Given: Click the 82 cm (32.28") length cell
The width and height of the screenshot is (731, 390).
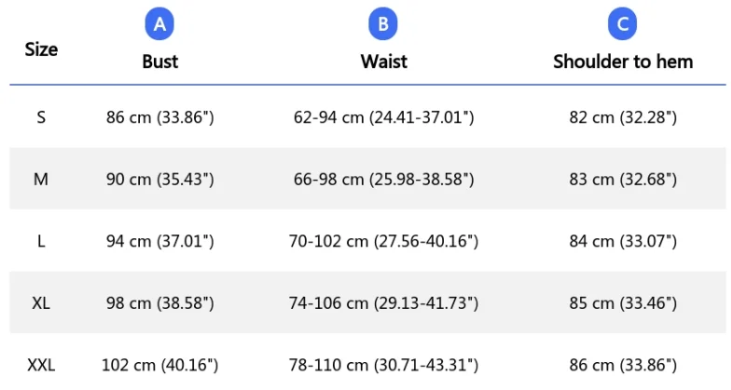Looking at the screenshot, I should pos(623,117).
